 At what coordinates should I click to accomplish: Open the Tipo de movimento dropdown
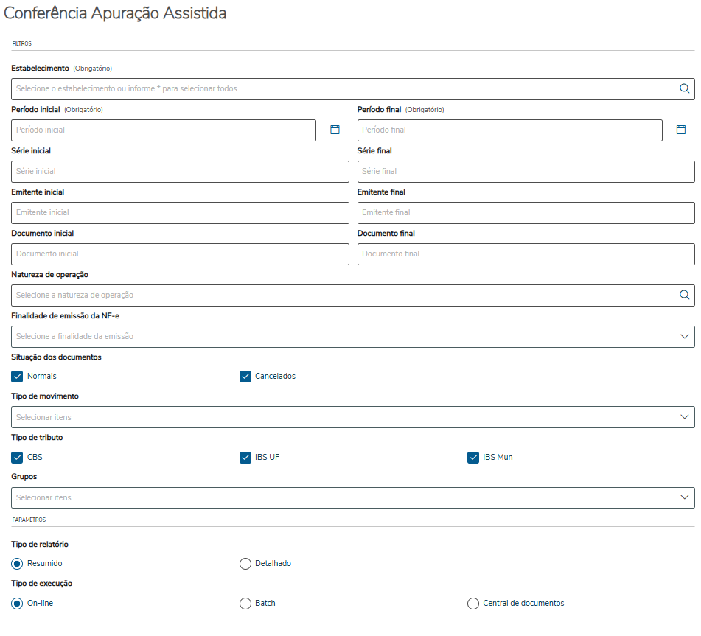tap(684, 417)
